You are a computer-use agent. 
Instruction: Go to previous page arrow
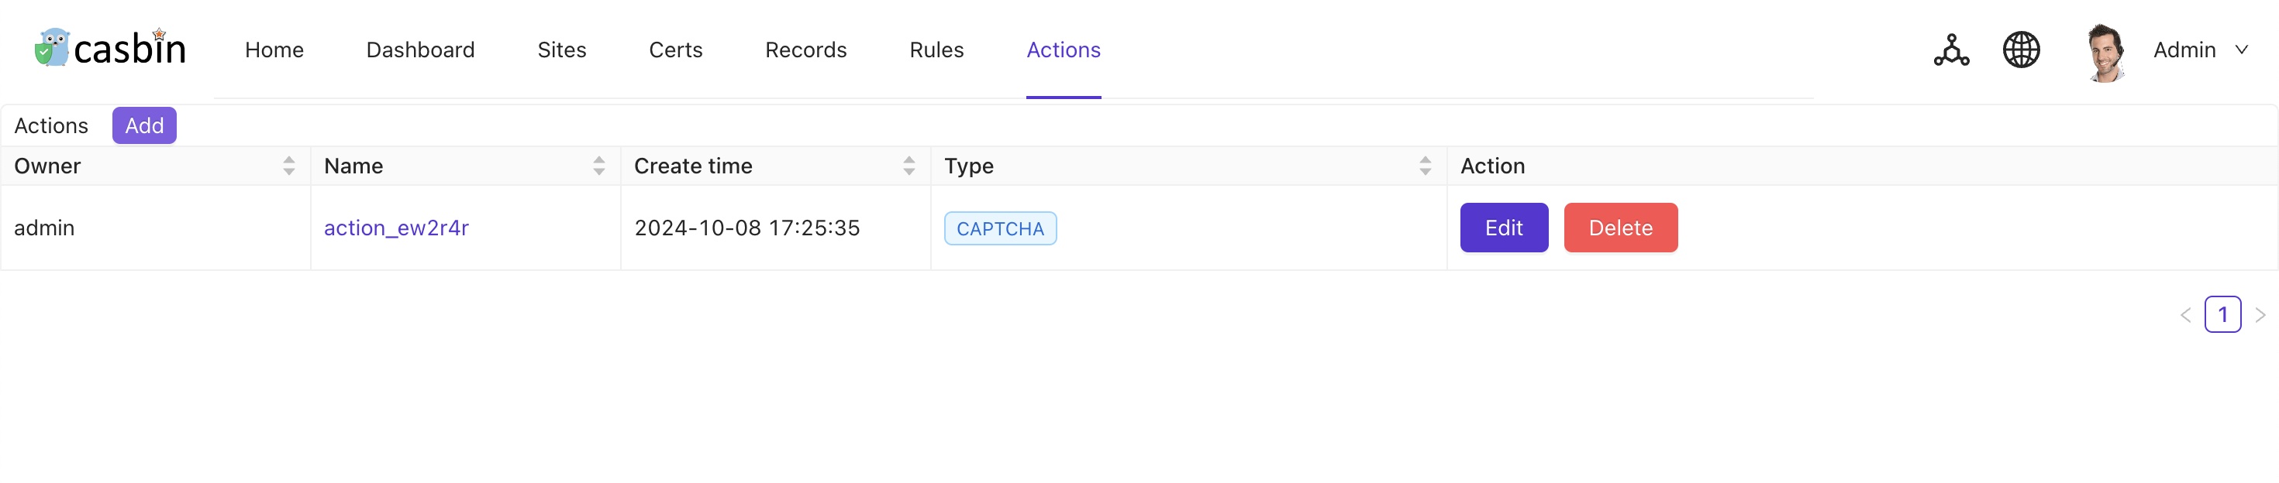[2185, 315]
